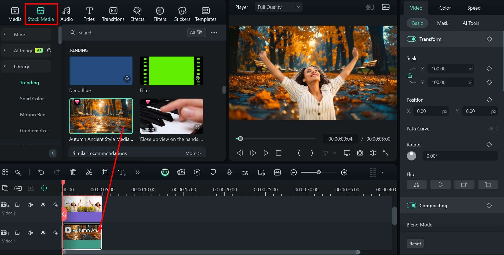Toggle the Transform switch off

click(x=411, y=39)
